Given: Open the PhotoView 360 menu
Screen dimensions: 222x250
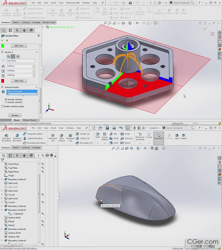Looking at the screenshot, I should click(73, 3).
